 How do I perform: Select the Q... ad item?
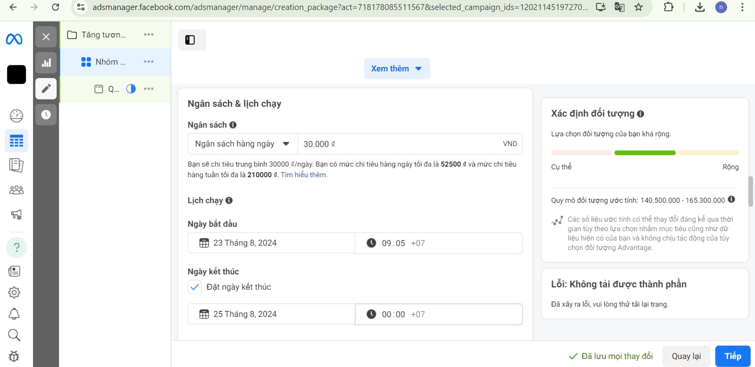[x=107, y=89]
